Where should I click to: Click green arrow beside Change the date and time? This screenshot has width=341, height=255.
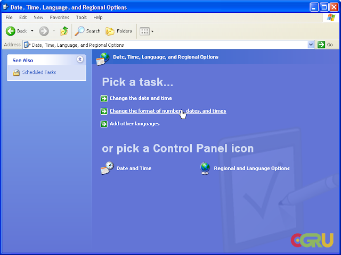coord(104,98)
